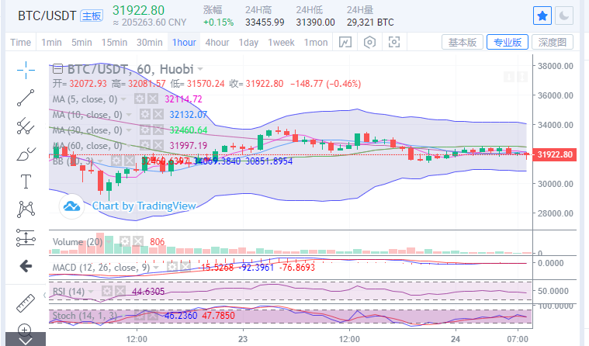The image size is (589, 346).
Task: Expand the bottom drawing toolbar chevron
Action: point(25,340)
